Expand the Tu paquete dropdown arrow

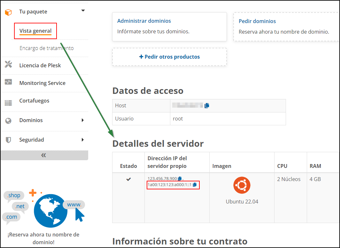(x=83, y=11)
